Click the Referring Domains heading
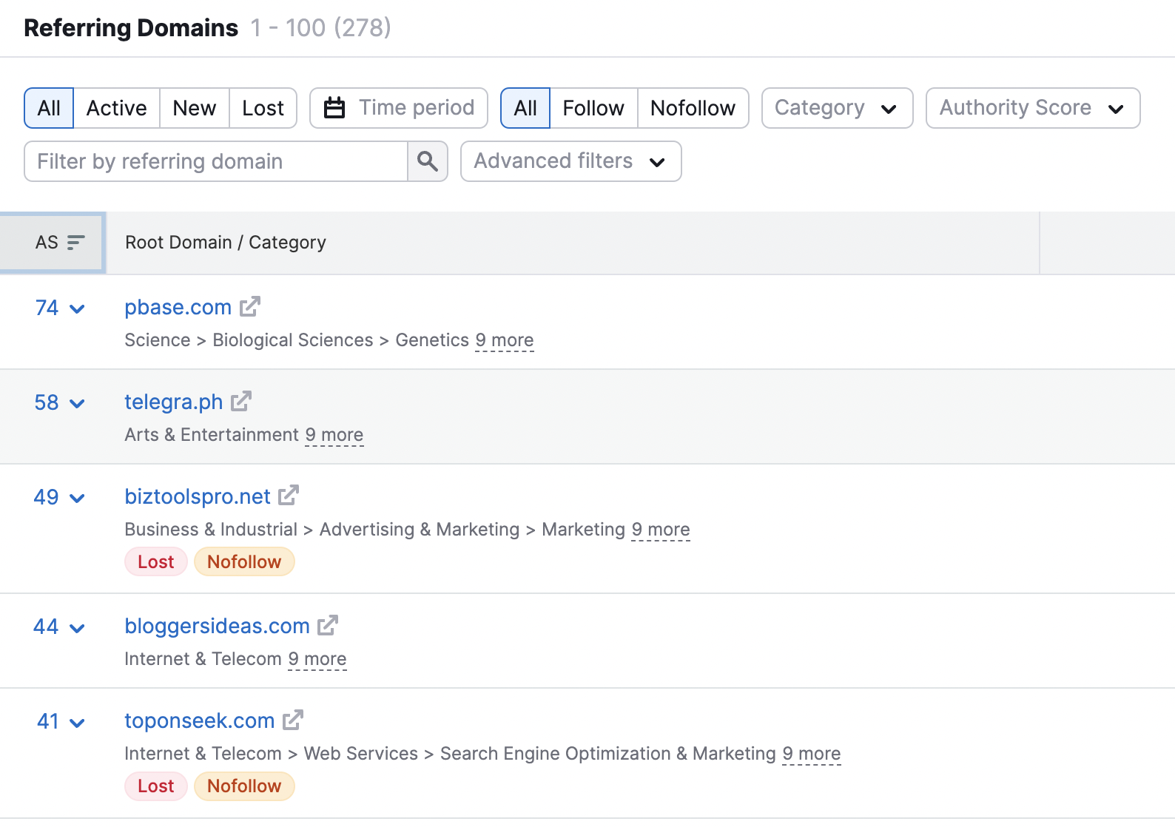Image resolution: width=1175 pixels, height=827 pixels. 131,28
